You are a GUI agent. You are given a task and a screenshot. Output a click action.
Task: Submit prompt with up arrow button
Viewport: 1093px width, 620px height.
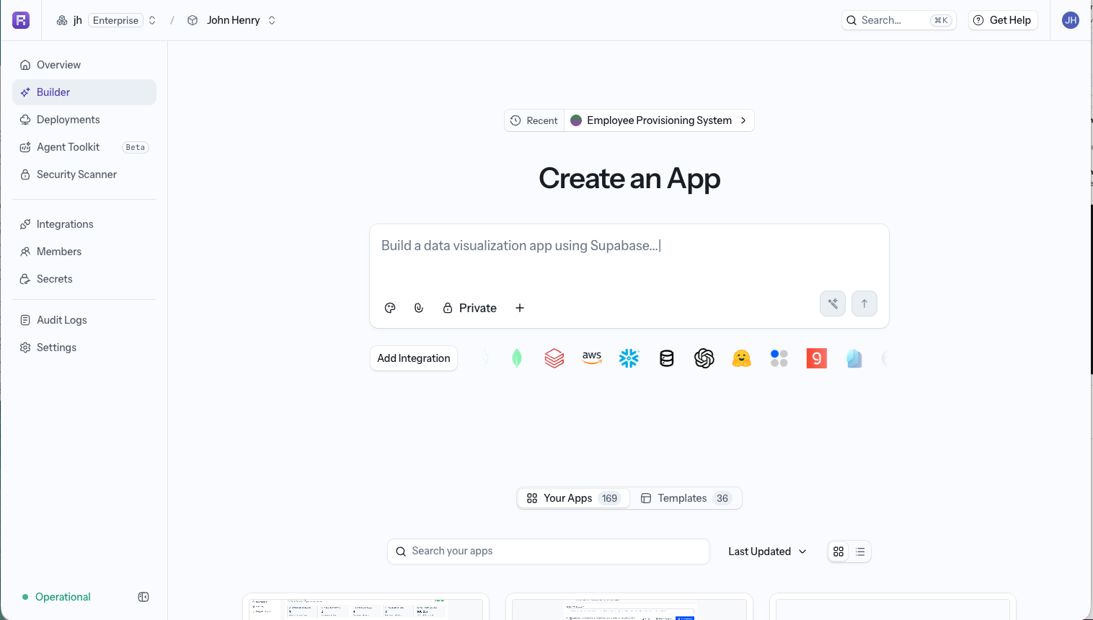tap(864, 304)
